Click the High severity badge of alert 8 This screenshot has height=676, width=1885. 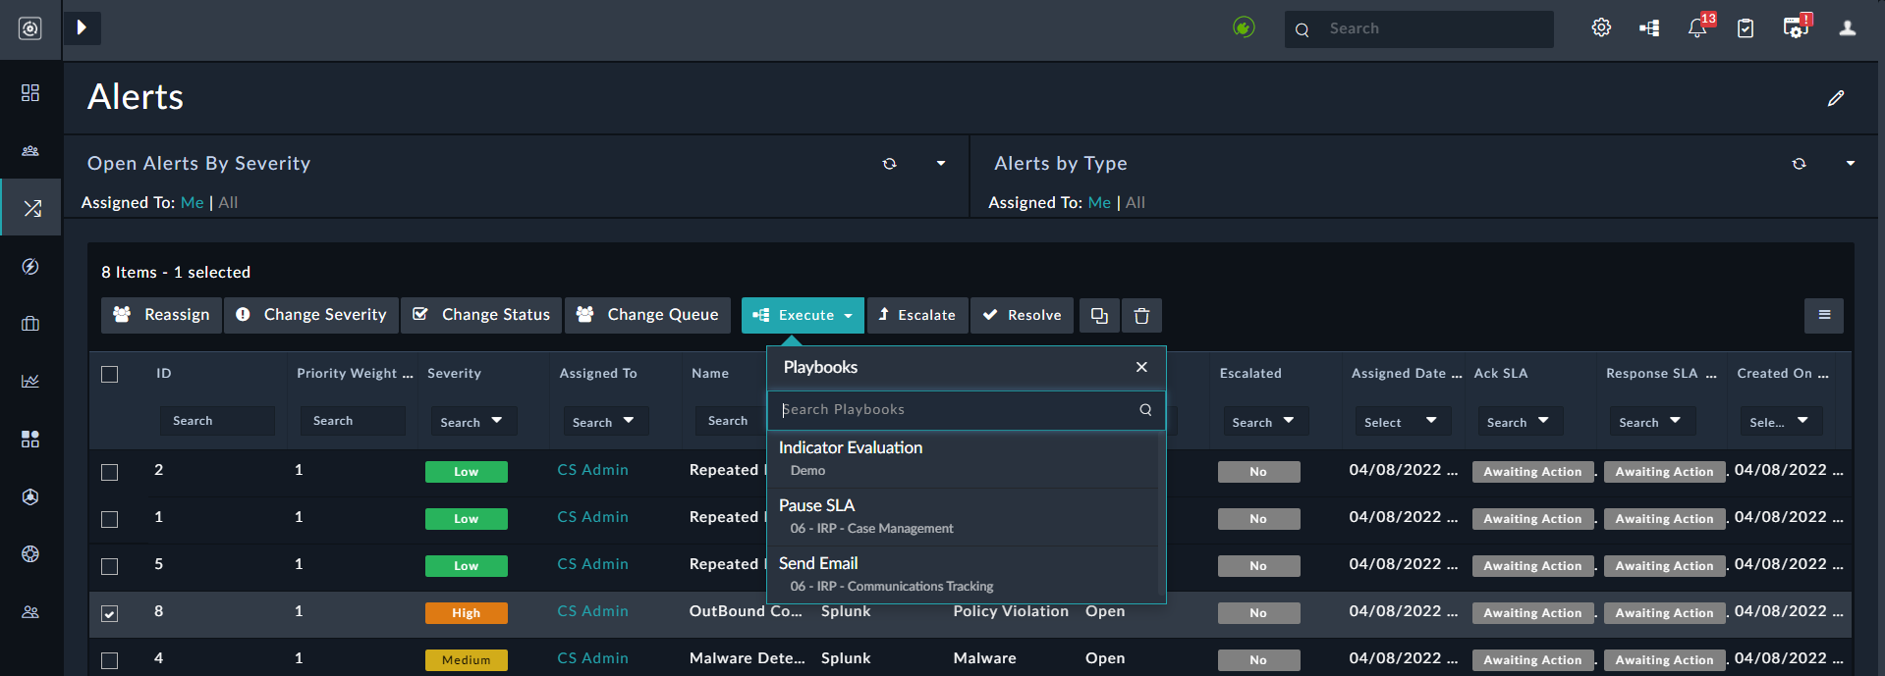pyautogui.click(x=467, y=613)
